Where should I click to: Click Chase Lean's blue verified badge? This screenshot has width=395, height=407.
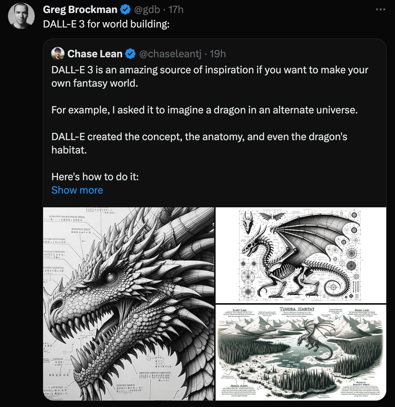[131, 54]
